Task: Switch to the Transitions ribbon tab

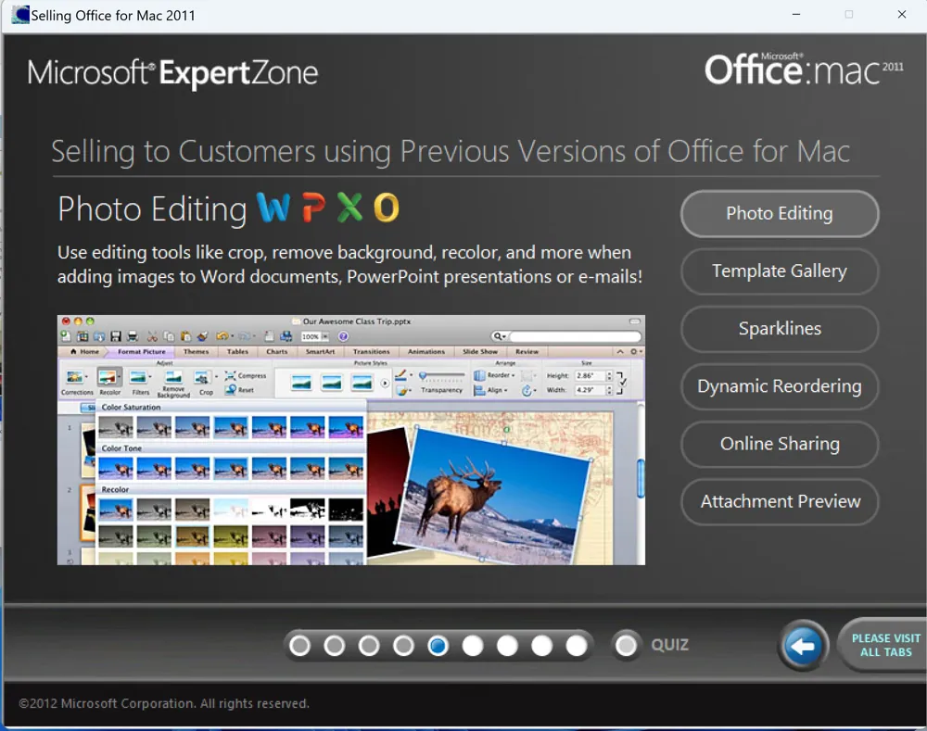Action: (x=372, y=352)
